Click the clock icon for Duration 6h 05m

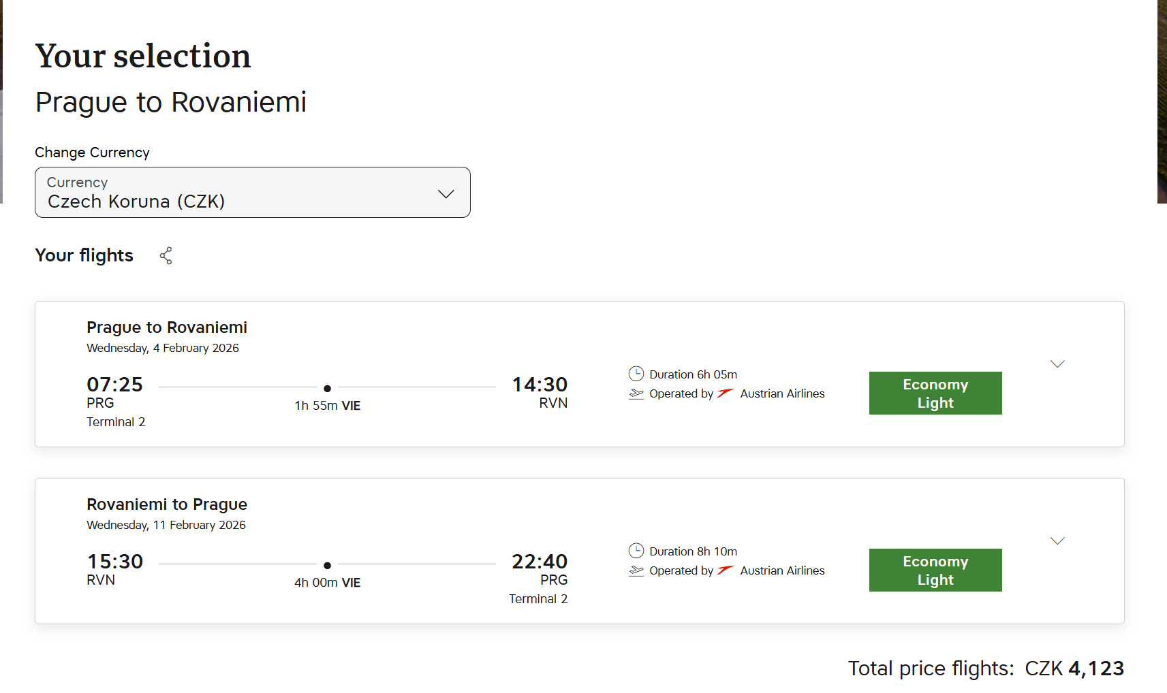[636, 374]
